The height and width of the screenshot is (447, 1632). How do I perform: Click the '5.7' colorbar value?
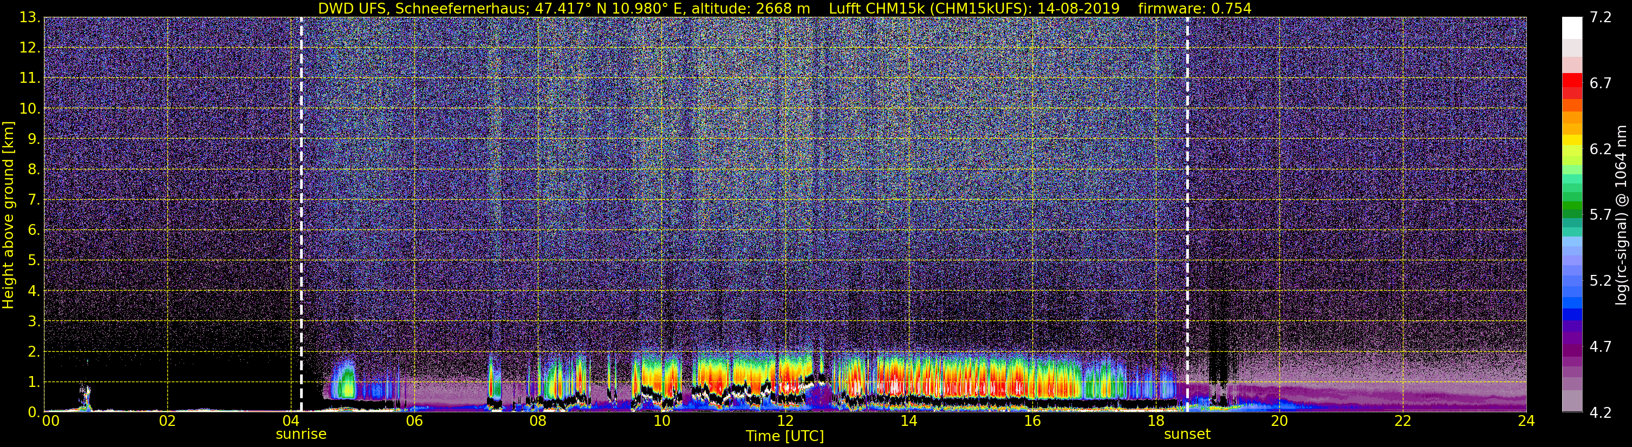(1601, 215)
